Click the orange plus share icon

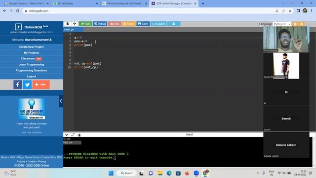41,85
